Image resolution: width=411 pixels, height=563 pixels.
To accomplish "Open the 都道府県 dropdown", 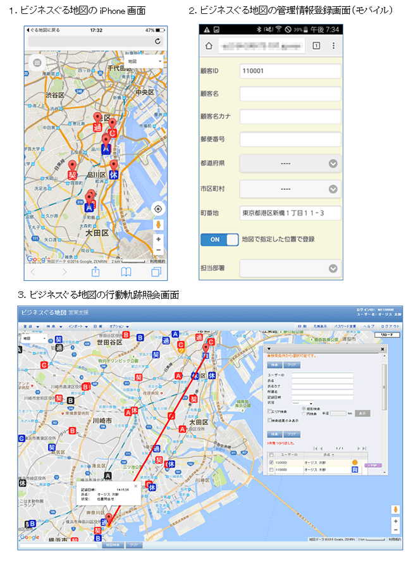I will pos(290,163).
